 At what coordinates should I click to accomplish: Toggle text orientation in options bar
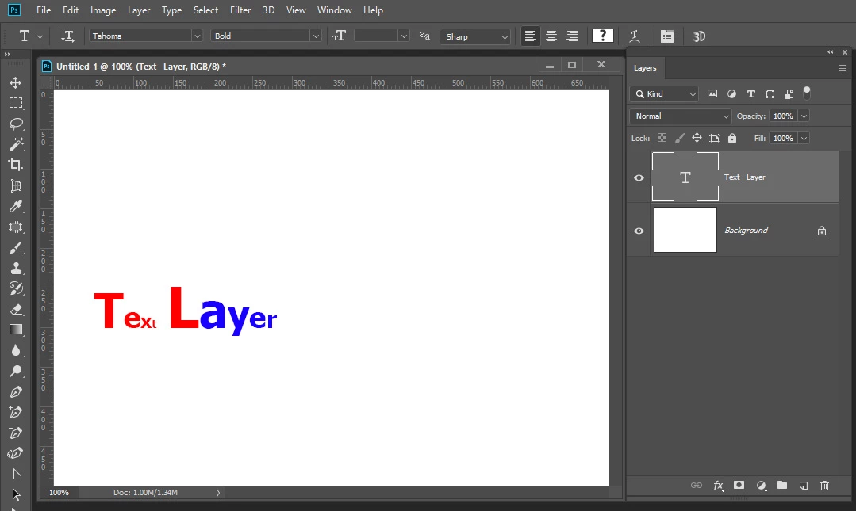coord(67,36)
